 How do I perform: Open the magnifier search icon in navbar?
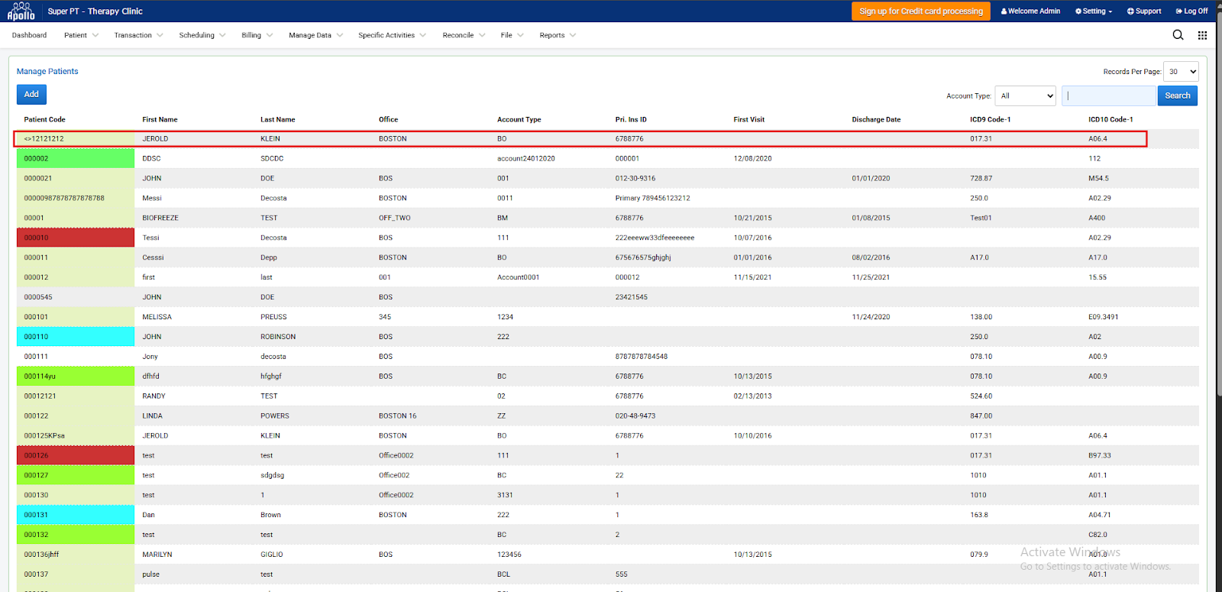(1178, 35)
